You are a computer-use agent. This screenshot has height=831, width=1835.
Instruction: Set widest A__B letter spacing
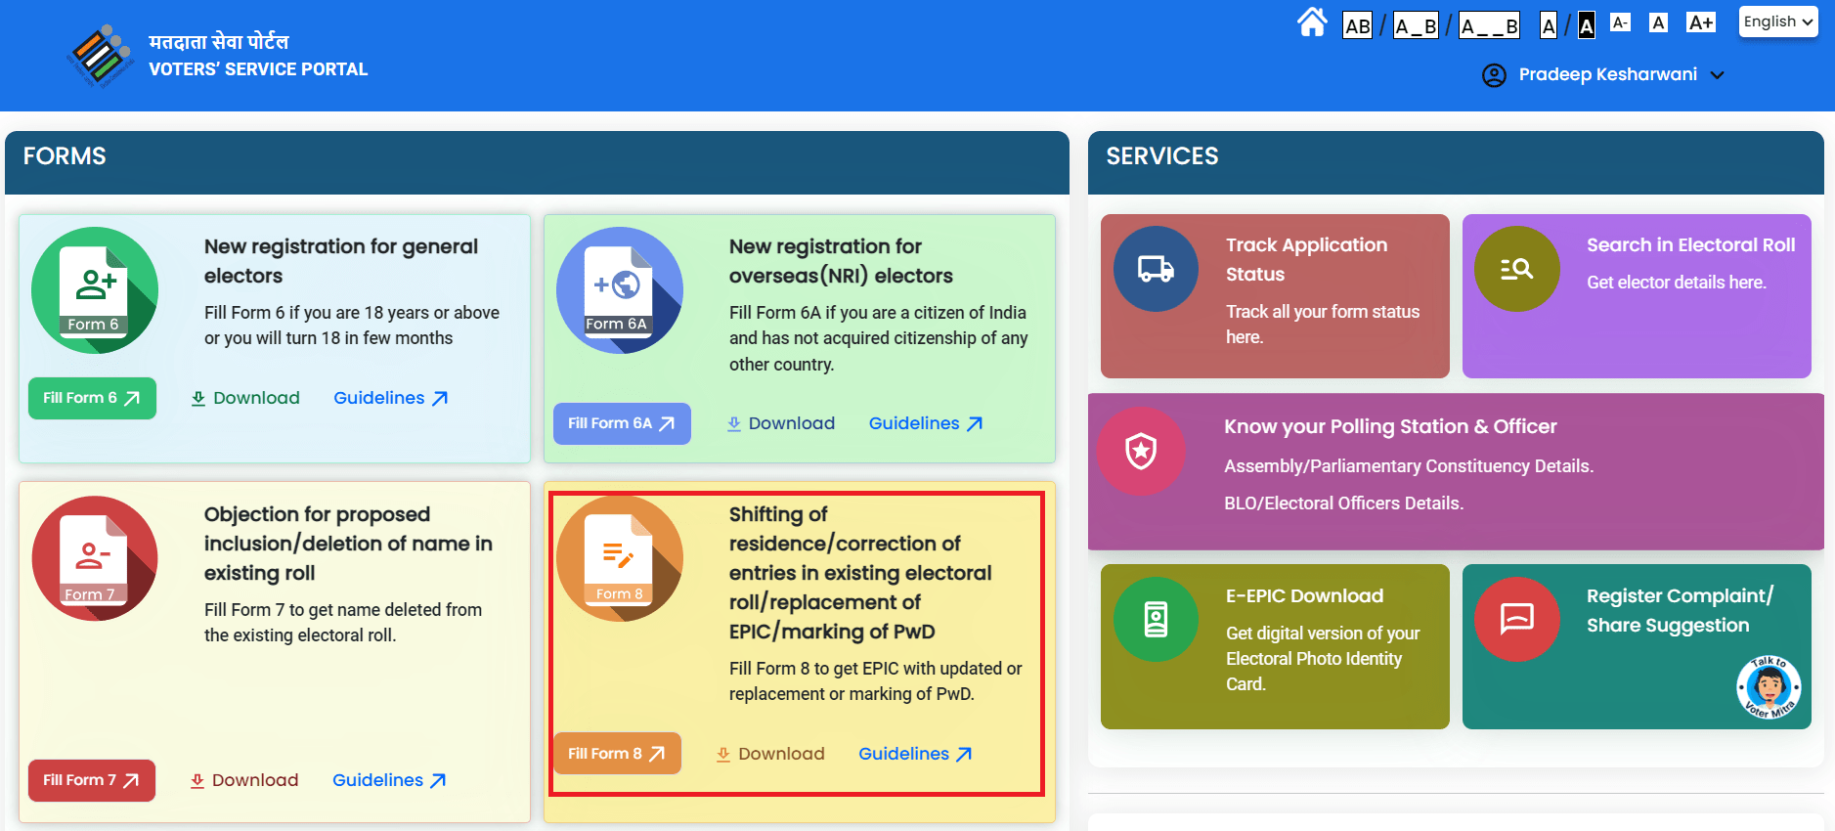point(1488,25)
